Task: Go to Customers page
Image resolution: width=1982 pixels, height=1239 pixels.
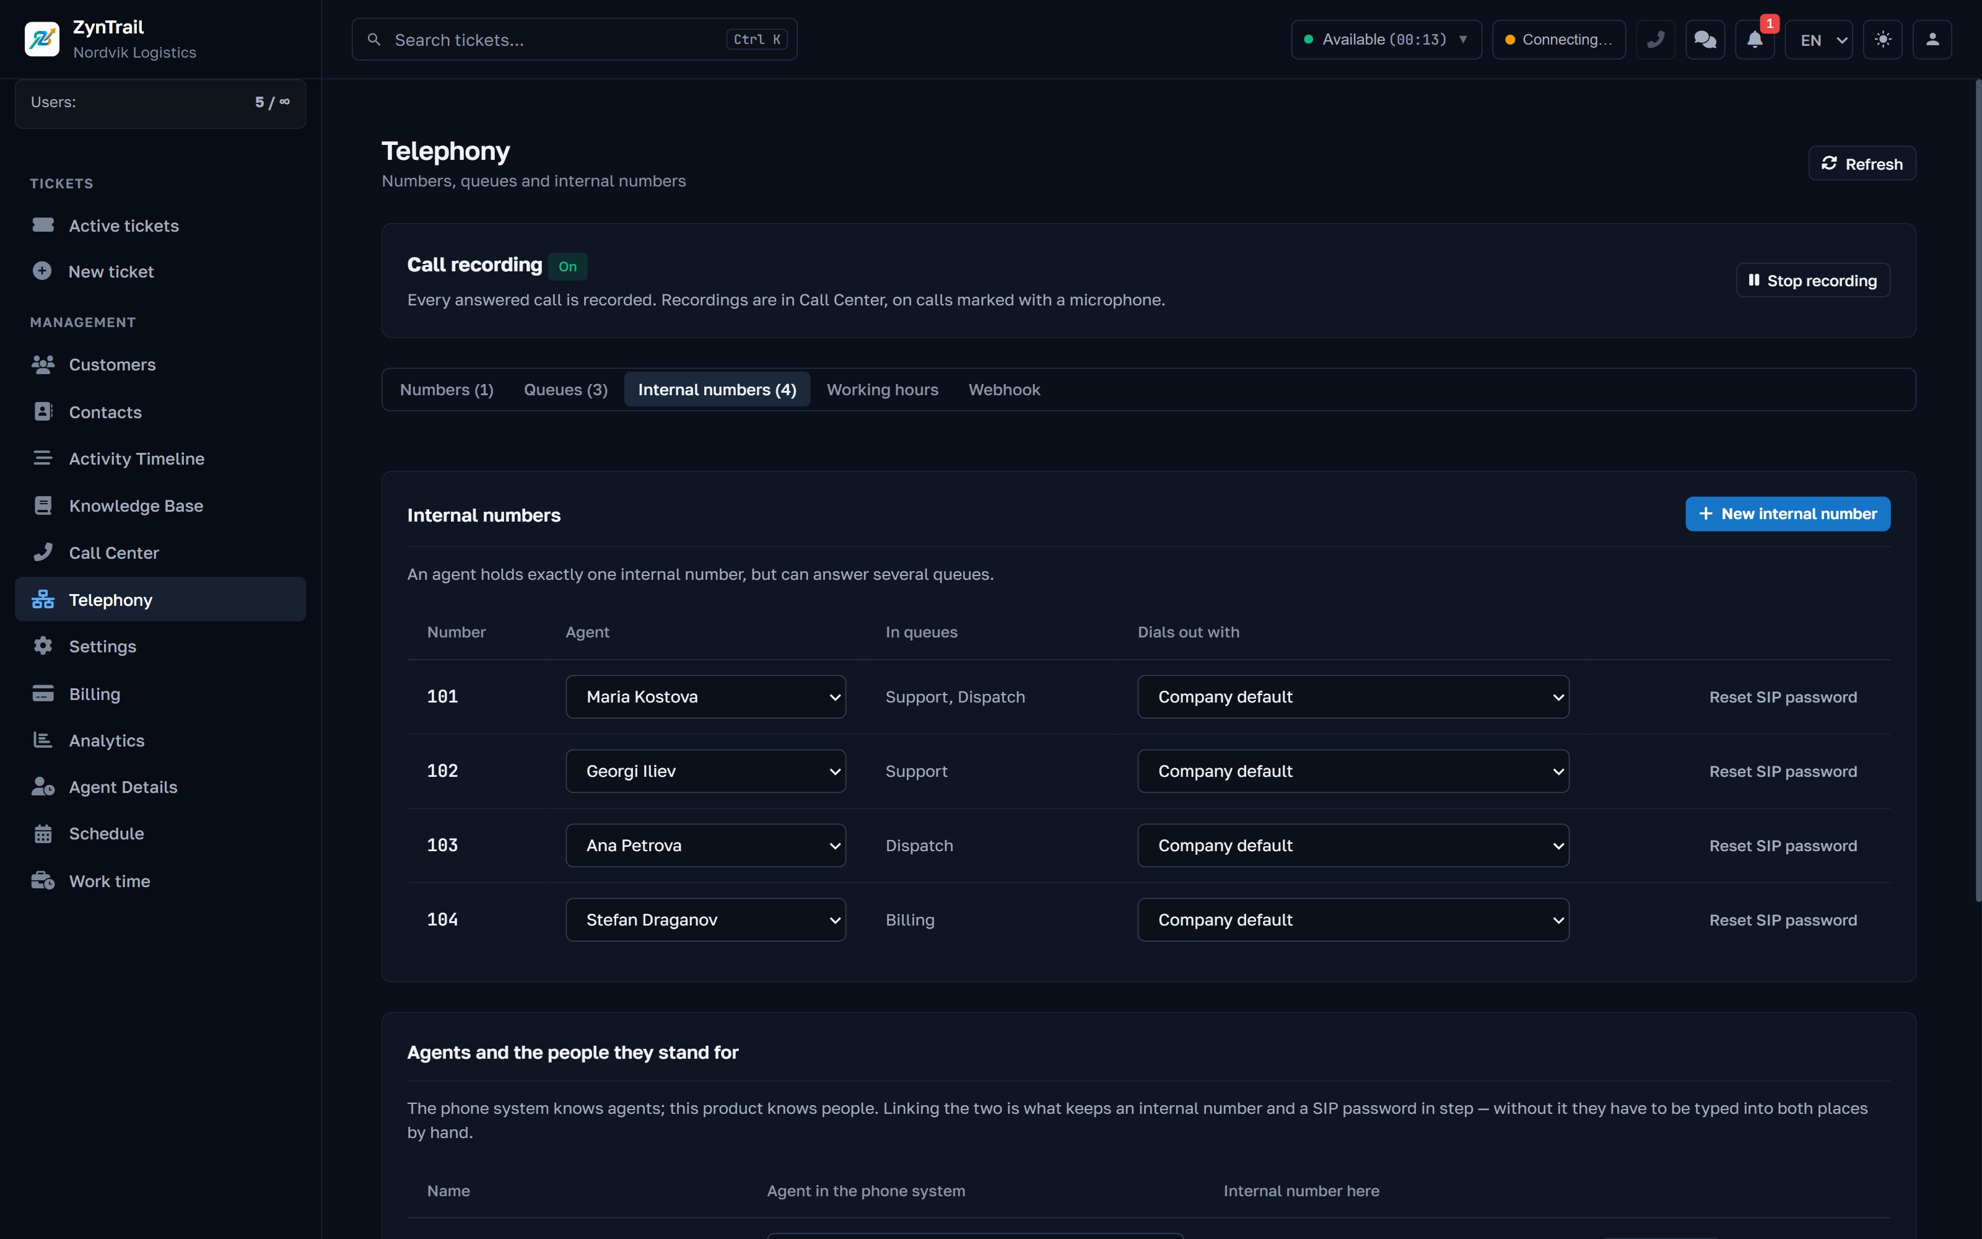Action: (x=160, y=365)
